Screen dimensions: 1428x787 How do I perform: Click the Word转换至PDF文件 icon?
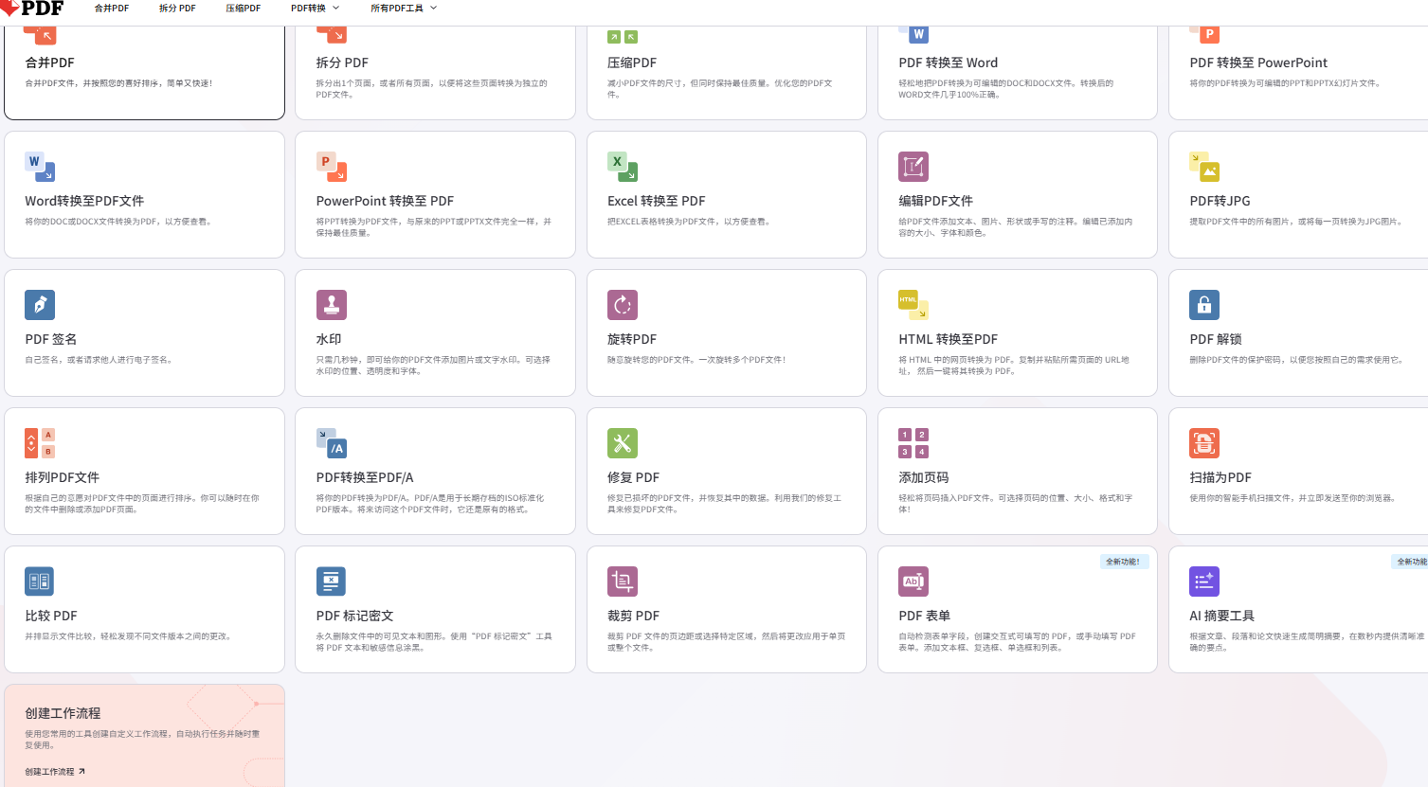coord(40,167)
